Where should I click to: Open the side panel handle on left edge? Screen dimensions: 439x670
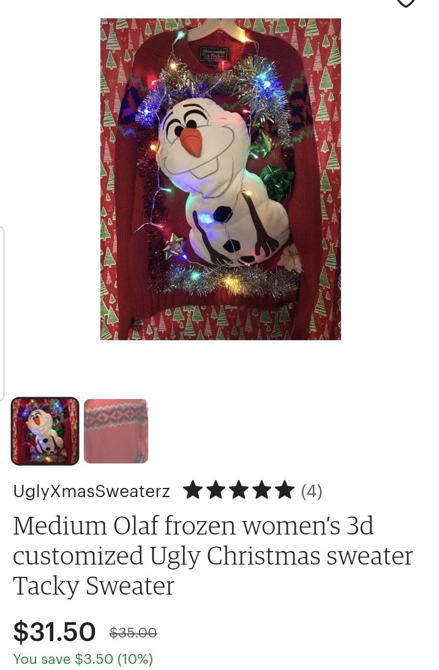[x=2, y=314]
